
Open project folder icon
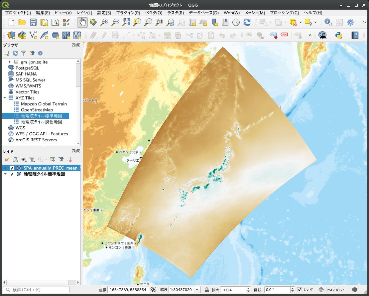[x=22, y=22]
